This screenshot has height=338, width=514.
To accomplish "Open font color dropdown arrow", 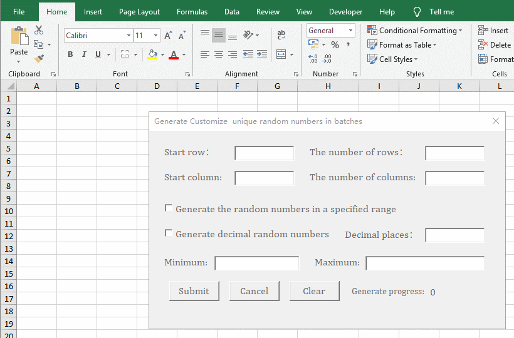I will 184,54.
